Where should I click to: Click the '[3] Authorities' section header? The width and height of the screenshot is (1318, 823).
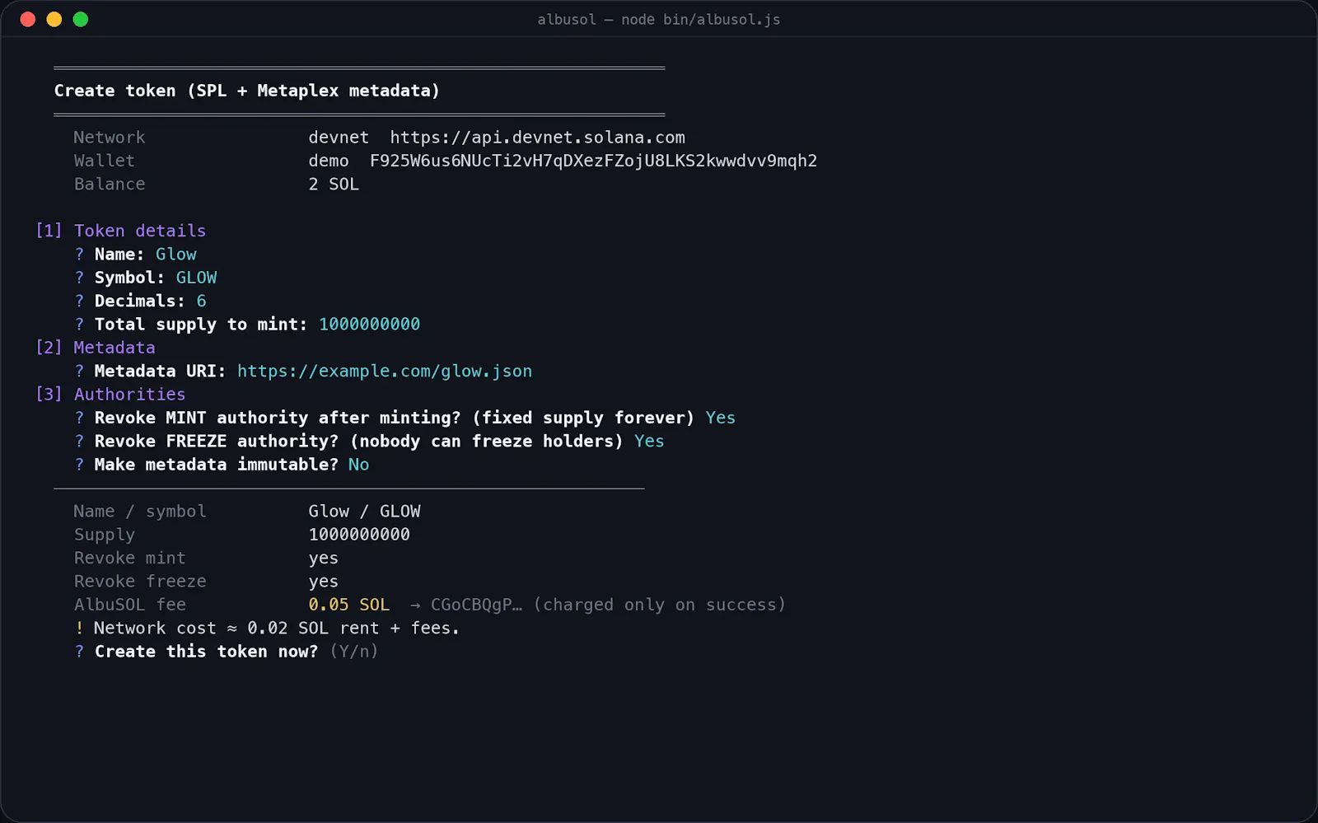pos(110,394)
